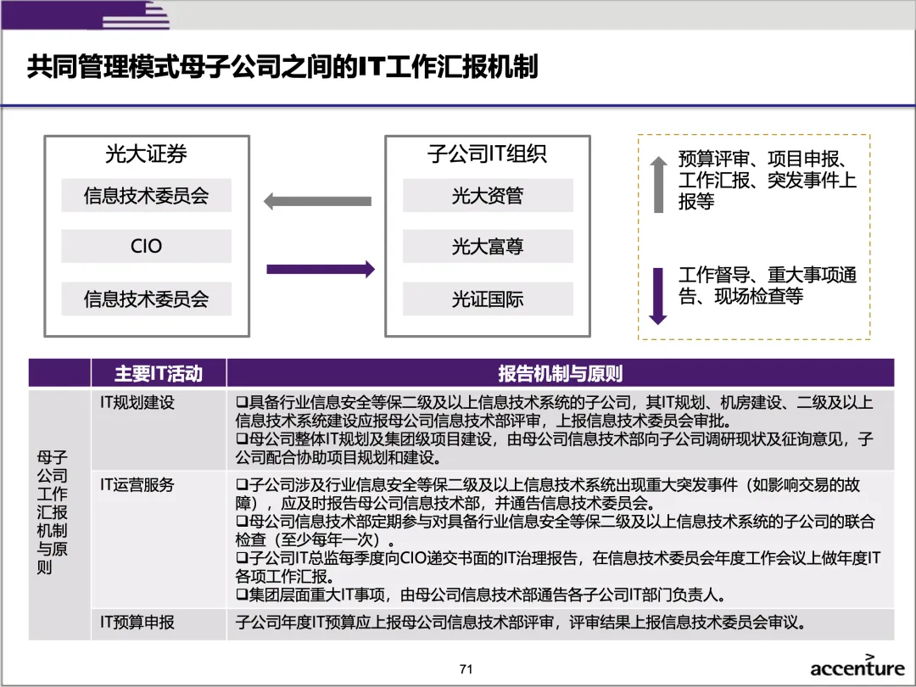Select legend text 预算评审、项目申报
This screenshot has width=916, height=687.
click(x=767, y=180)
